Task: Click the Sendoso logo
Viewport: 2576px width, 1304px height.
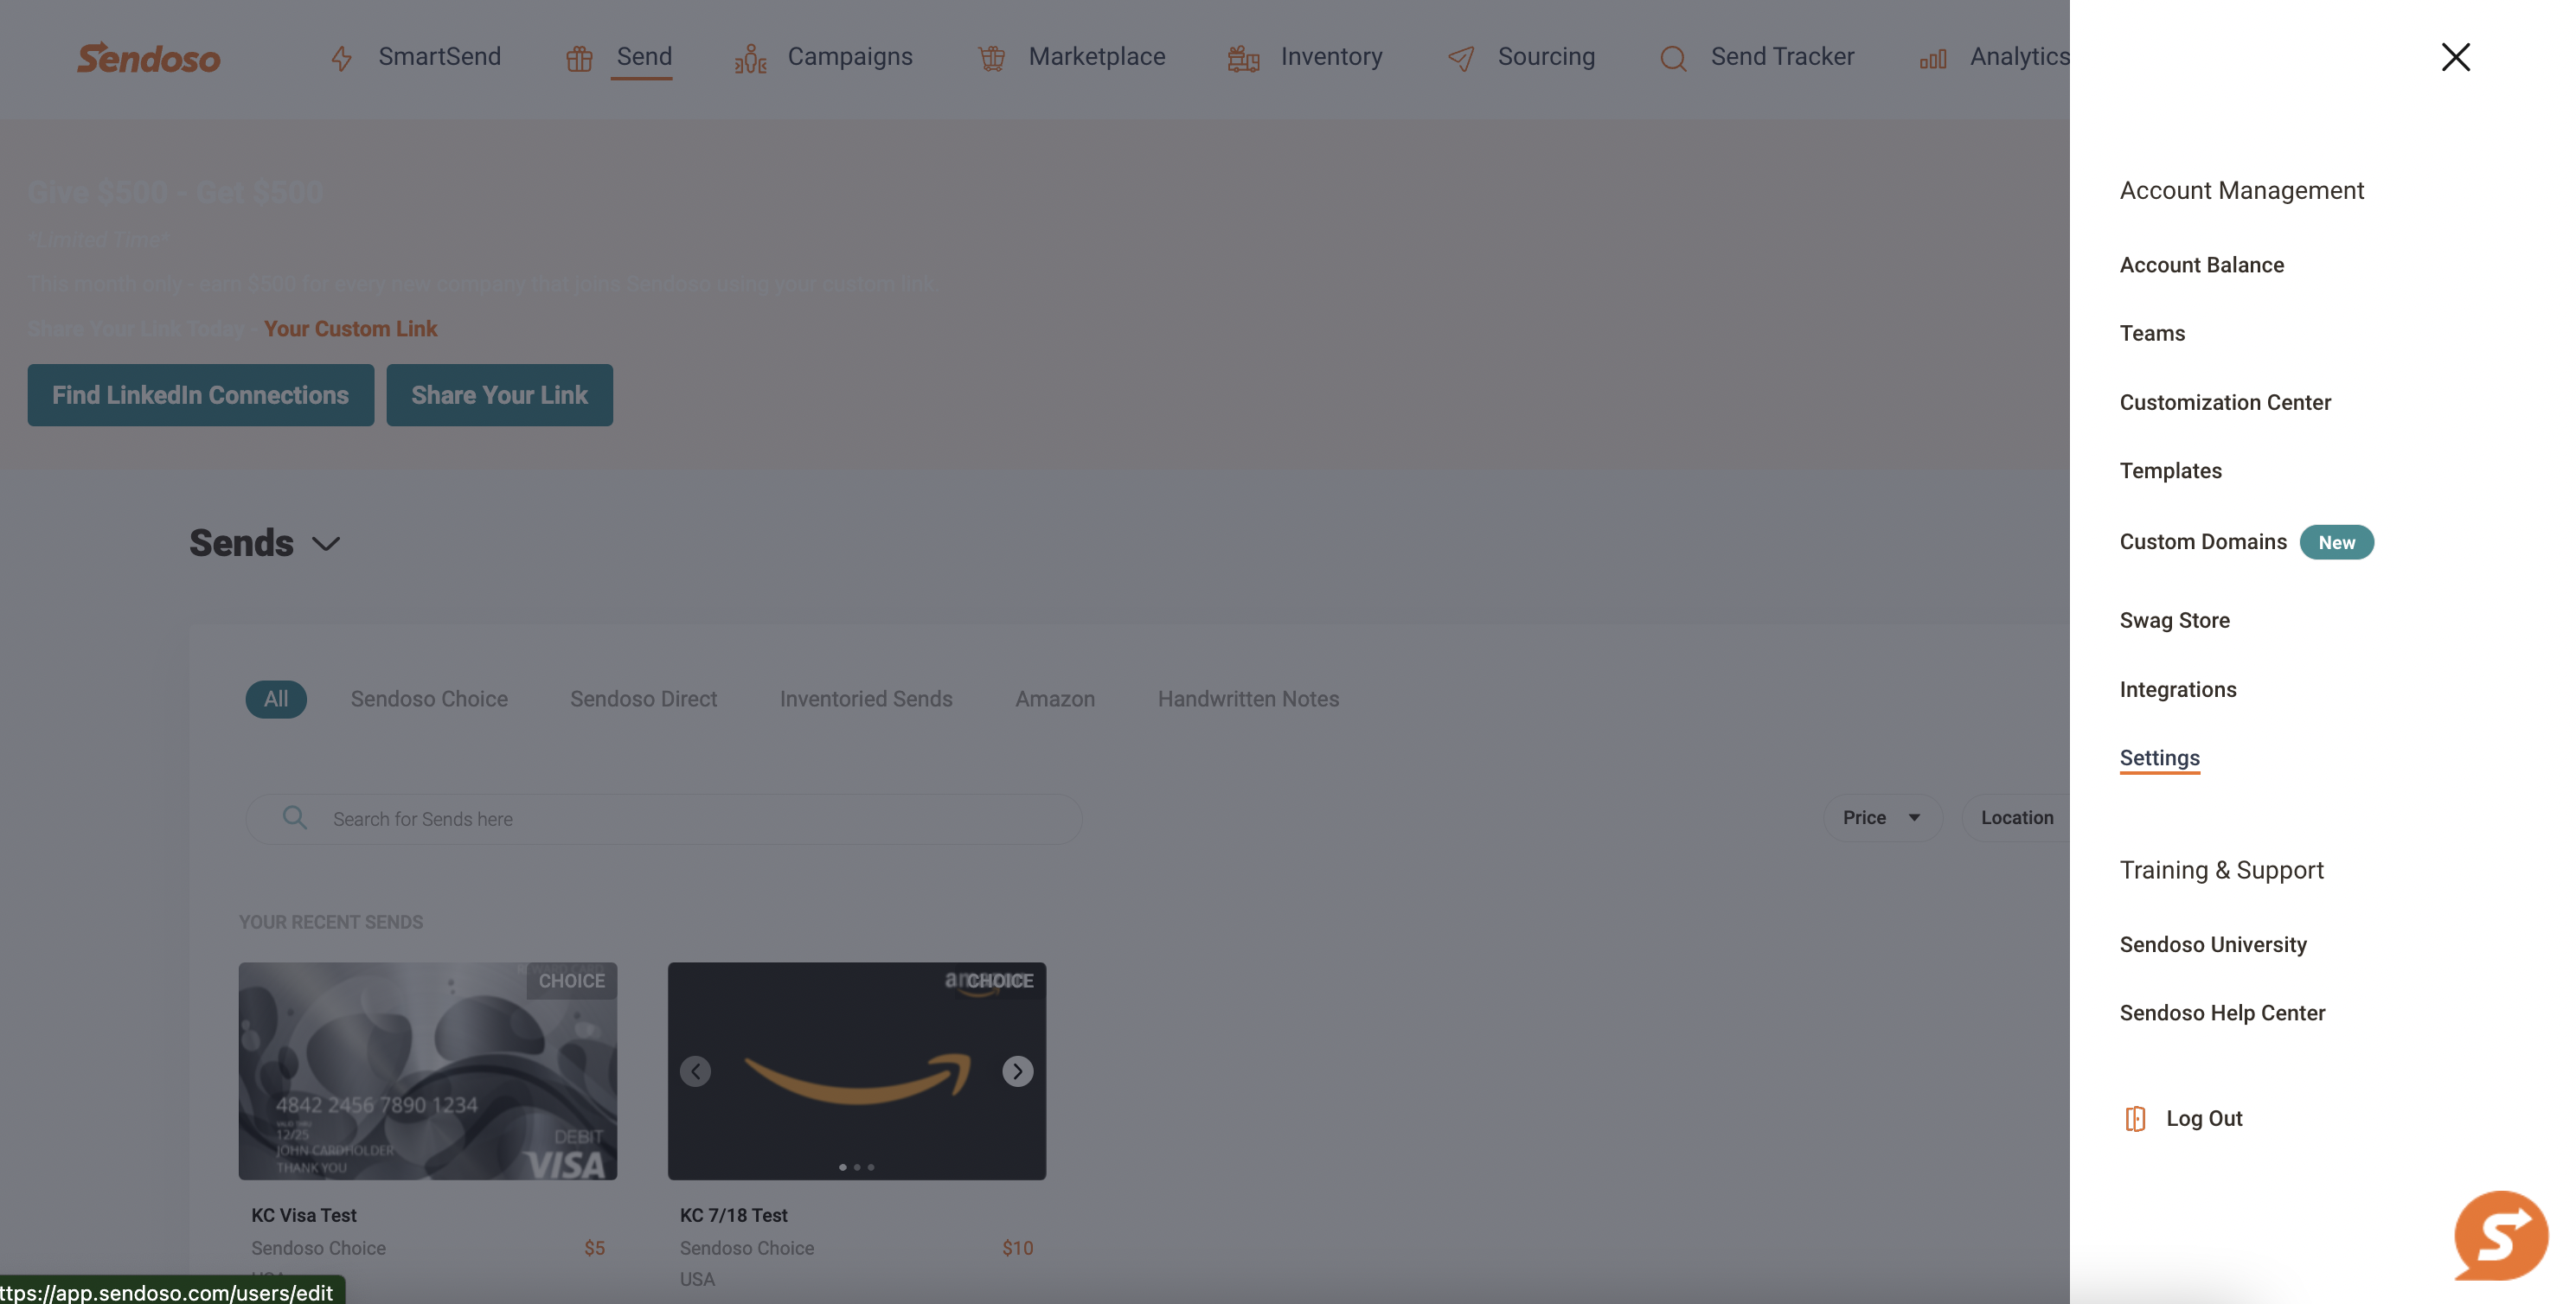Action: tap(149, 58)
